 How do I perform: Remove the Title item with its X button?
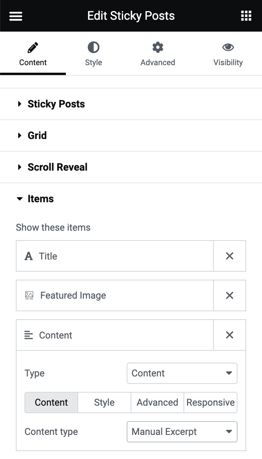click(229, 256)
